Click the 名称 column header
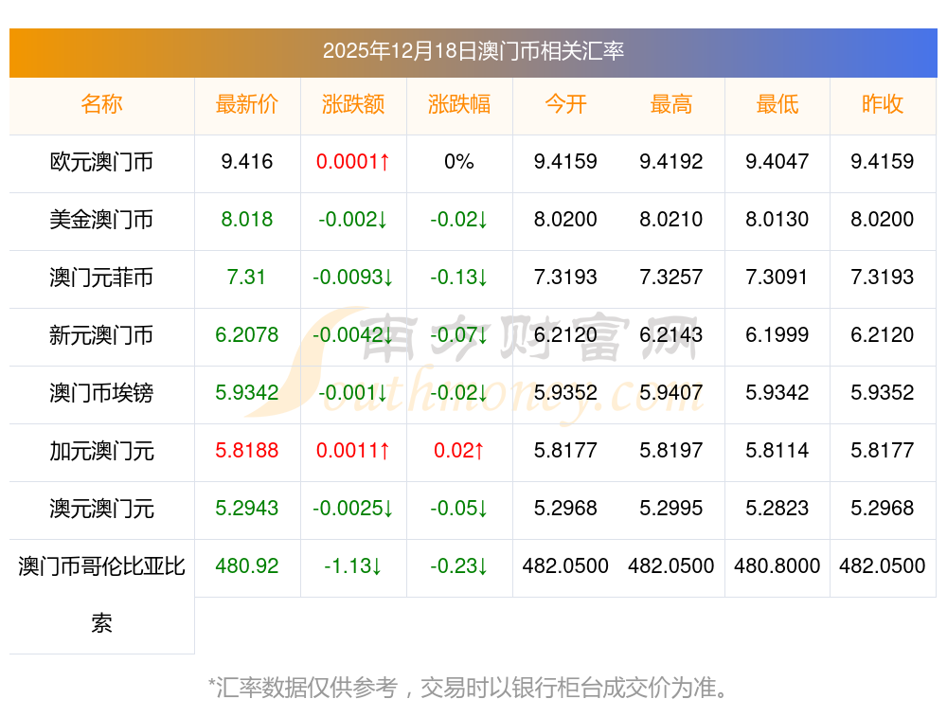Viewport: 947px width, 717px height. [x=101, y=104]
